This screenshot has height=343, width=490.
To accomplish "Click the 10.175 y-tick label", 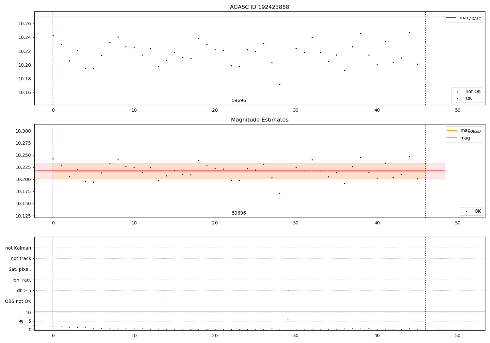I will click(23, 191).
